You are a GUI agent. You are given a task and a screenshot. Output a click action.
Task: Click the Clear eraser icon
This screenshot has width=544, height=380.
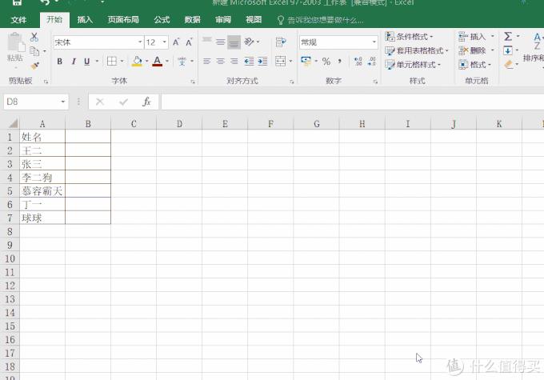coord(508,64)
